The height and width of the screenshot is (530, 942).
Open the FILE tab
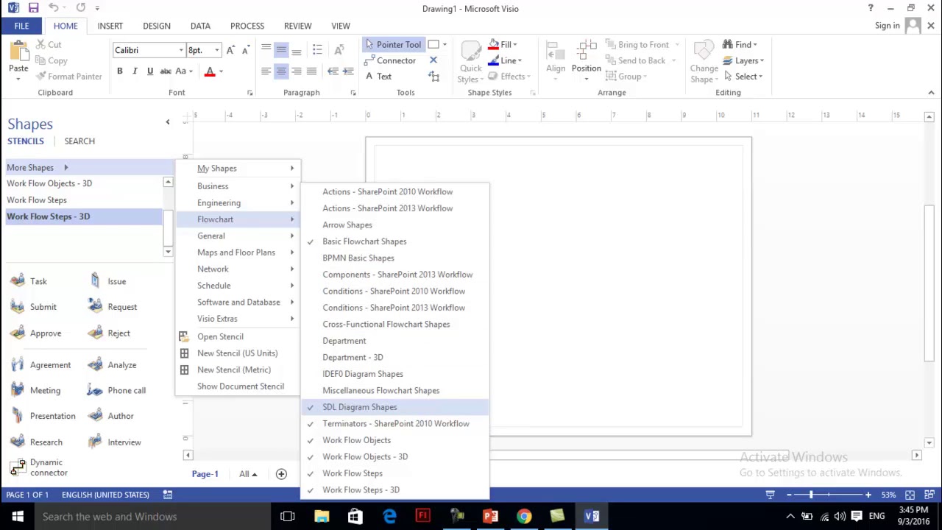click(21, 26)
